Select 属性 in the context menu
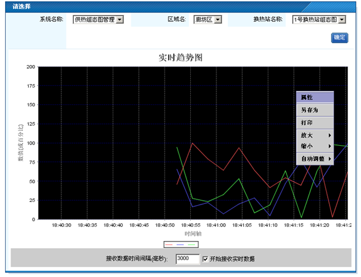361x277 pixels. (x=315, y=98)
